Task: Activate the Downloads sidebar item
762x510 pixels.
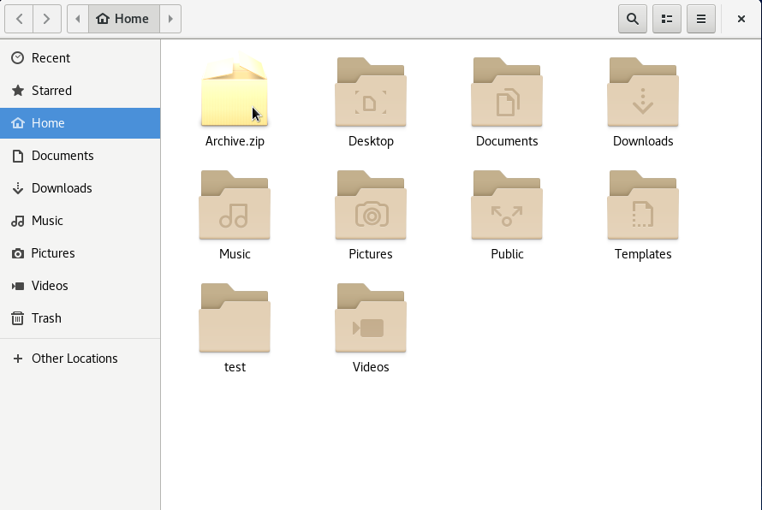Action: (62, 187)
